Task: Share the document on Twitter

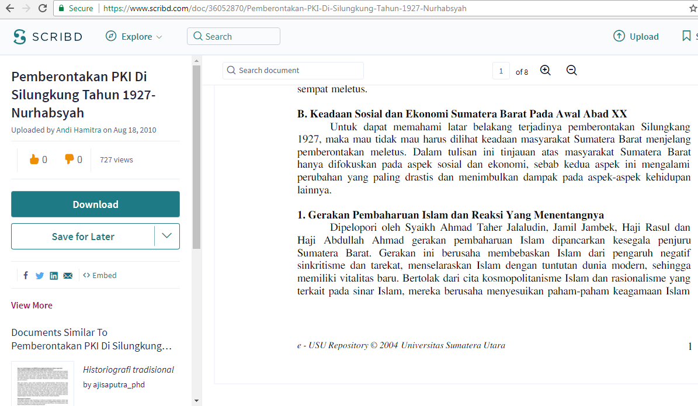Action: click(40, 275)
